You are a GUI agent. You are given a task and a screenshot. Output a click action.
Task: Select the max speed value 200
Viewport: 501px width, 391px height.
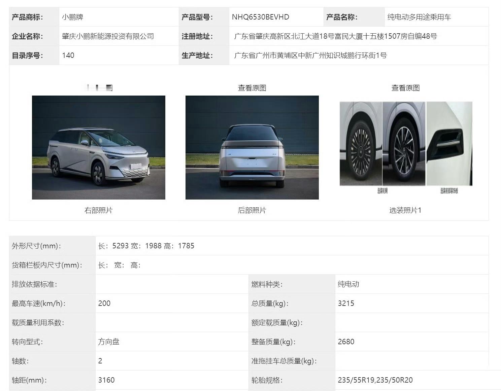point(104,303)
